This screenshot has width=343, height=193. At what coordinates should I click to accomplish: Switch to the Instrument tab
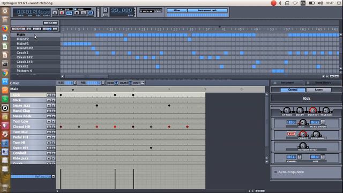tap(287, 83)
